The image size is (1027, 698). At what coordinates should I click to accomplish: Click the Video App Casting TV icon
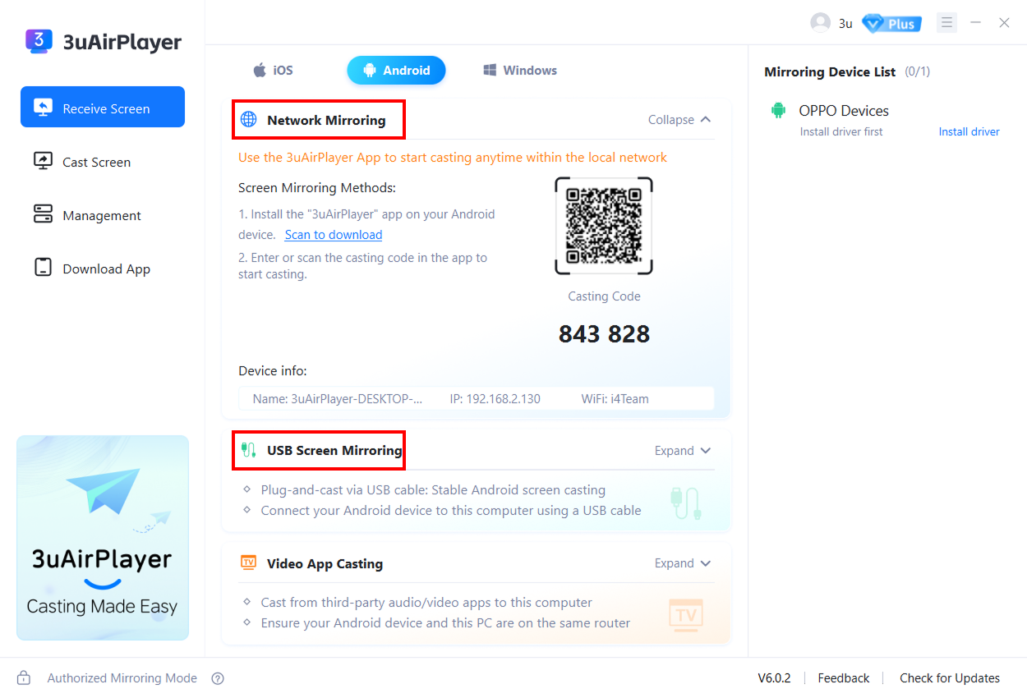point(248,563)
